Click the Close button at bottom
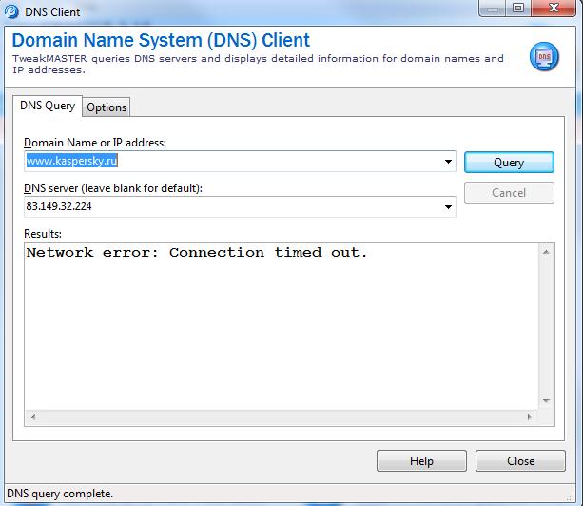This screenshot has width=583, height=506. [520, 461]
